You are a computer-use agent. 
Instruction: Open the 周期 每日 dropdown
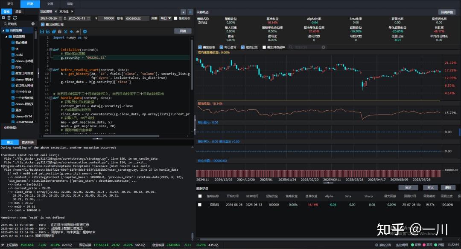pyautogui.click(x=165, y=18)
